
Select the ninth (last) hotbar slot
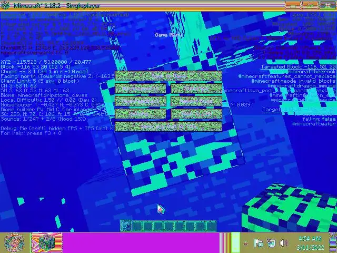211,226
